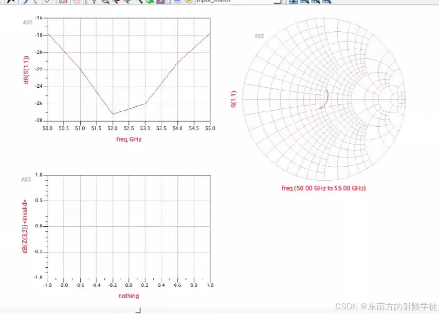Click the -0.8 tick on the 'nothing' x-axis
This screenshot has height=314, width=439.
point(64,285)
